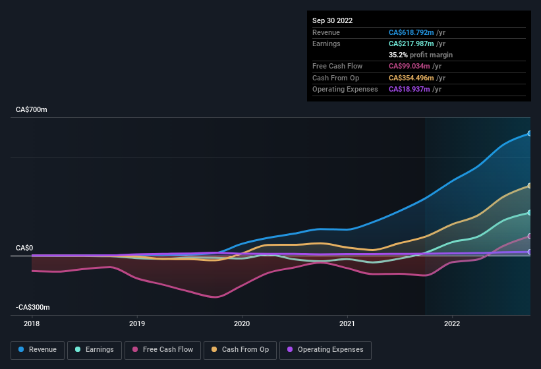Click the CA$618.792m revenue value
Screen dimensions: 541x369
[411, 32]
